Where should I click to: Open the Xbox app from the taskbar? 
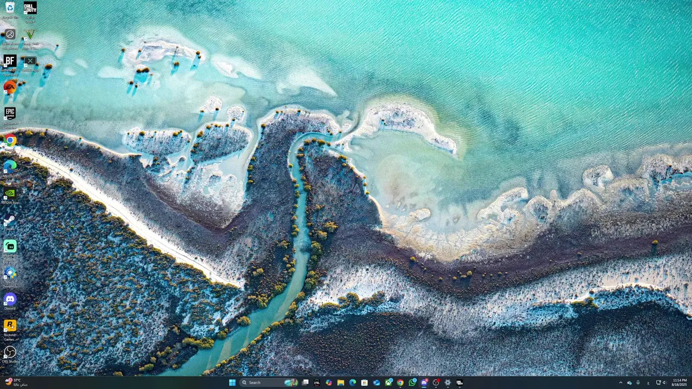pos(388,383)
